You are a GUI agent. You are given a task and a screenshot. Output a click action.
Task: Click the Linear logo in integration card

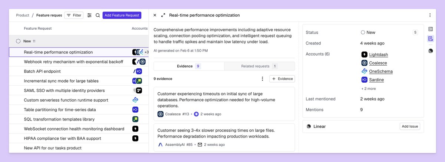click(309, 126)
